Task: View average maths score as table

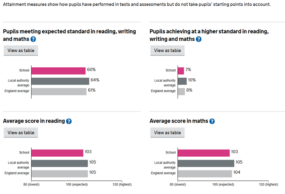Action: pos(167,133)
